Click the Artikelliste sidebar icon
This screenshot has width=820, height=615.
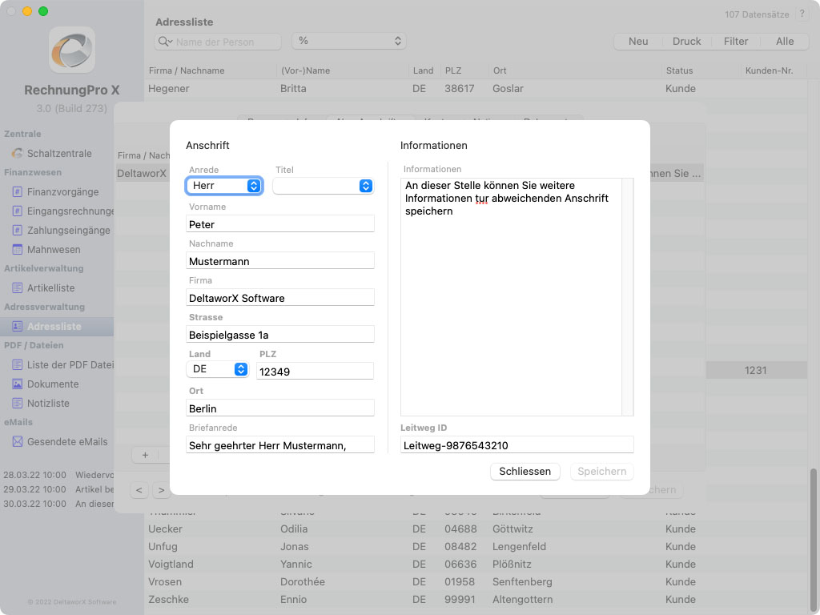(17, 287)
